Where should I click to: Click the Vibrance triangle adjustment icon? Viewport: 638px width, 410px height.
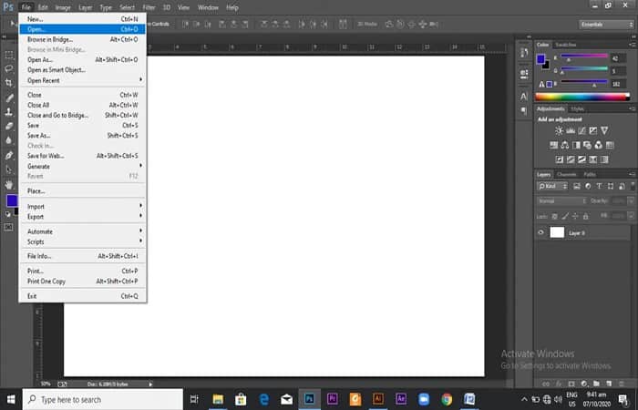(604, 130)
